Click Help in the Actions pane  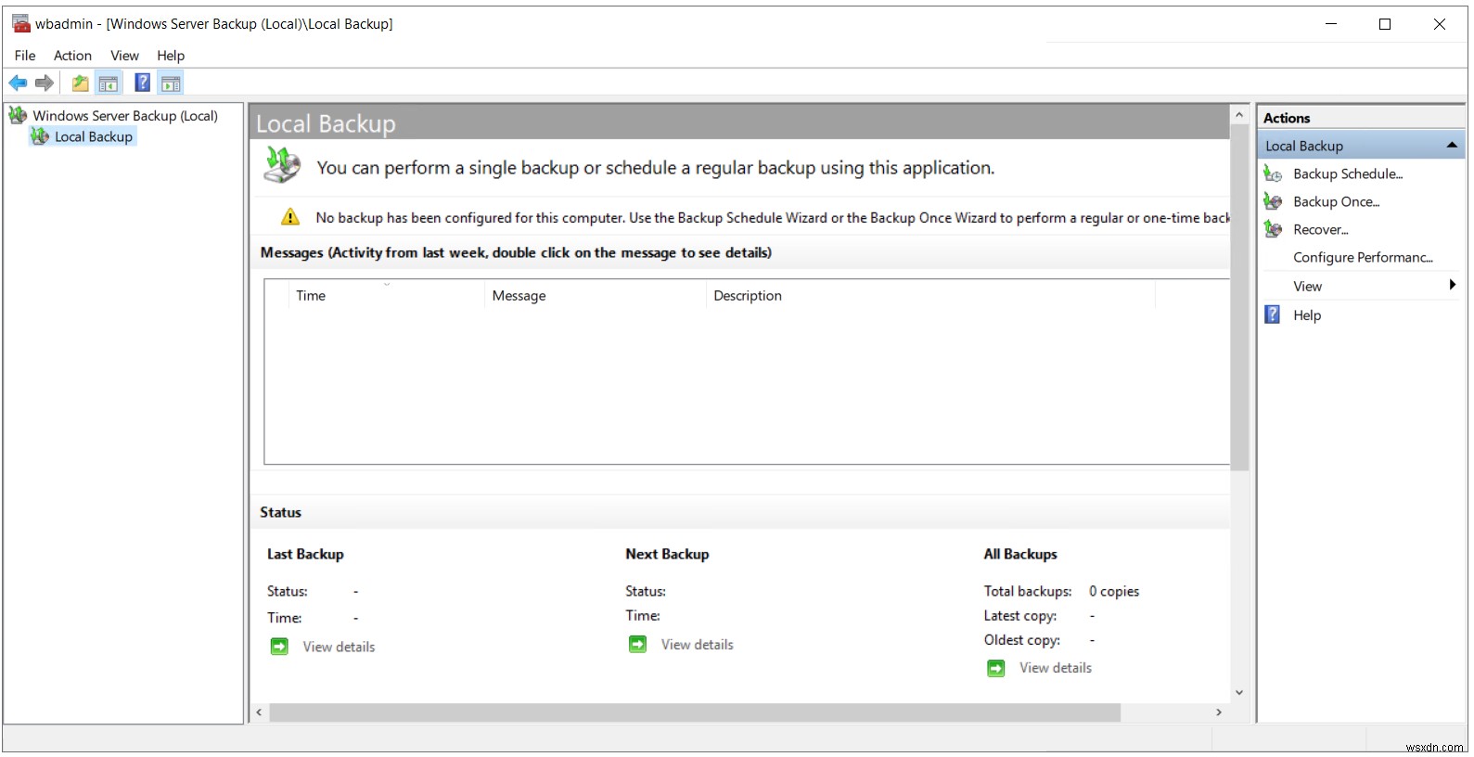[x=1307, y=315]
